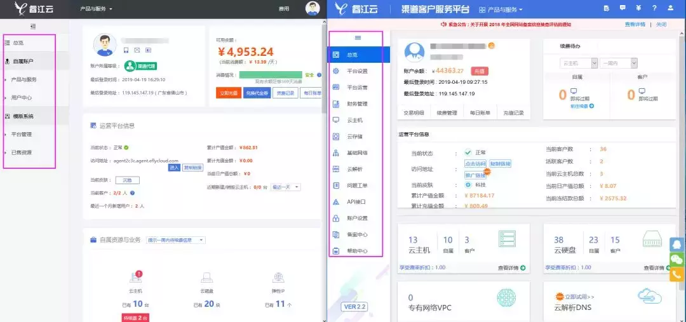Dismiss announcement using 关闭 link
Image resolution: width=686 pixels, height=322 pixels.
point(661,25)
